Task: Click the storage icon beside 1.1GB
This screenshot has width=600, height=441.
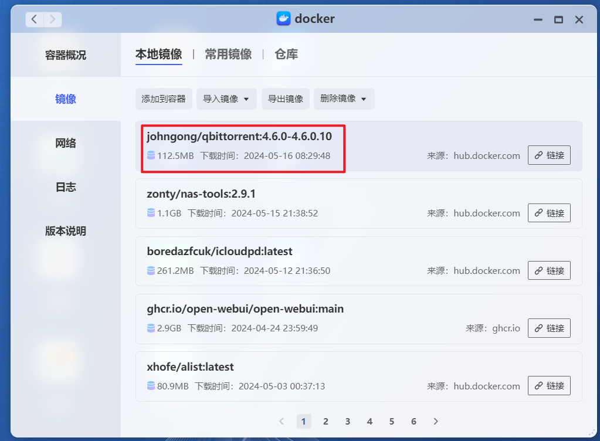Action: [151, 213]
